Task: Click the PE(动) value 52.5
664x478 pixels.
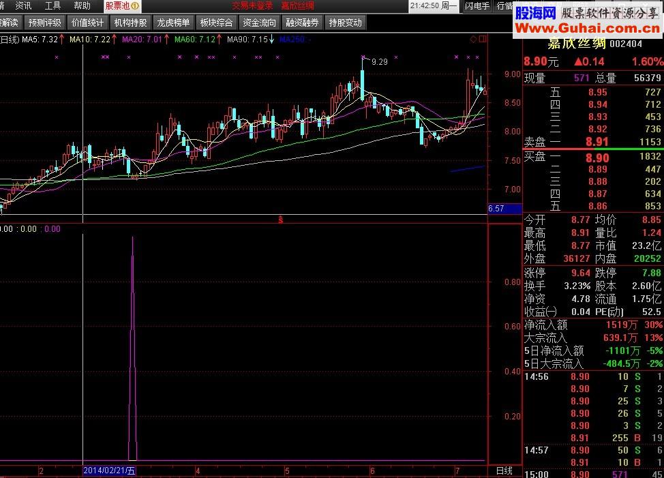Action: pos(651,312)
